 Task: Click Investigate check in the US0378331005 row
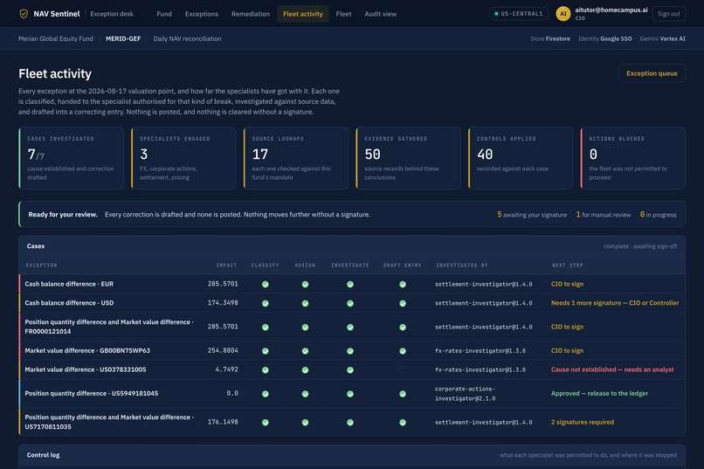pos(350,370)
